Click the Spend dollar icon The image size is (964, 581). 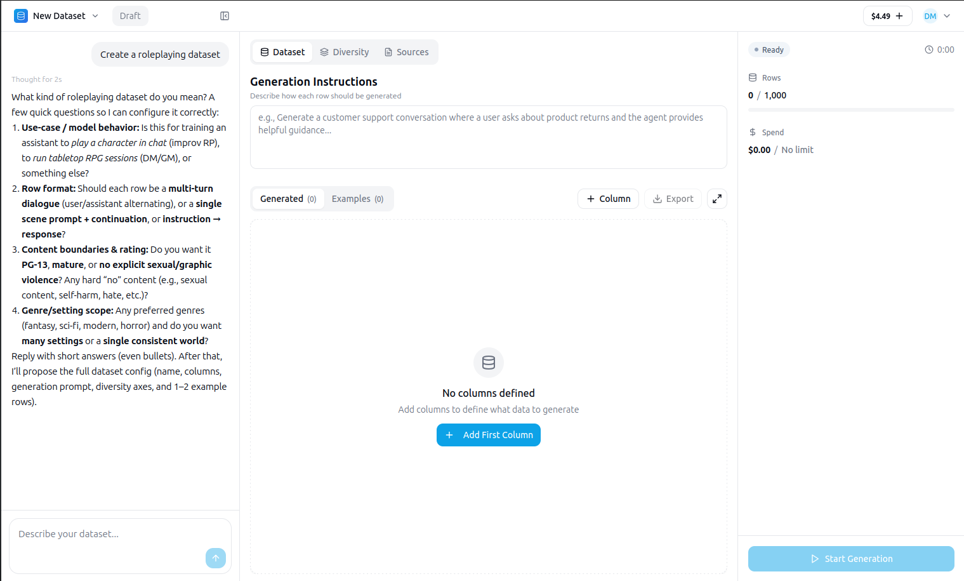click(x=751, y=132)
